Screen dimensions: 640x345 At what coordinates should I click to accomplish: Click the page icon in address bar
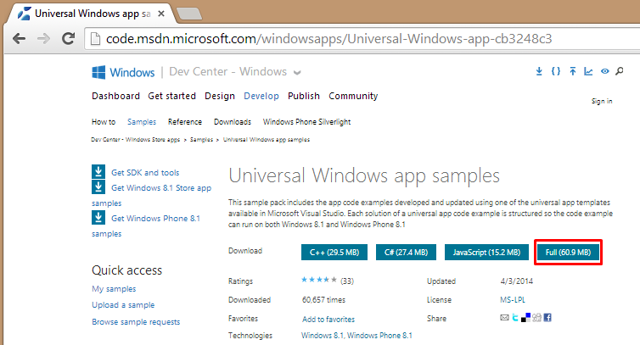point(95,39)
